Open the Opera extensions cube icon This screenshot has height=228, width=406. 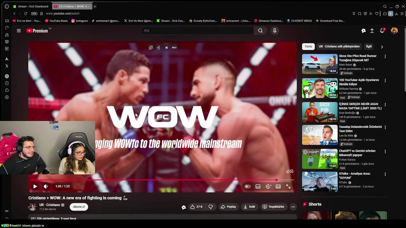(385, 14)
